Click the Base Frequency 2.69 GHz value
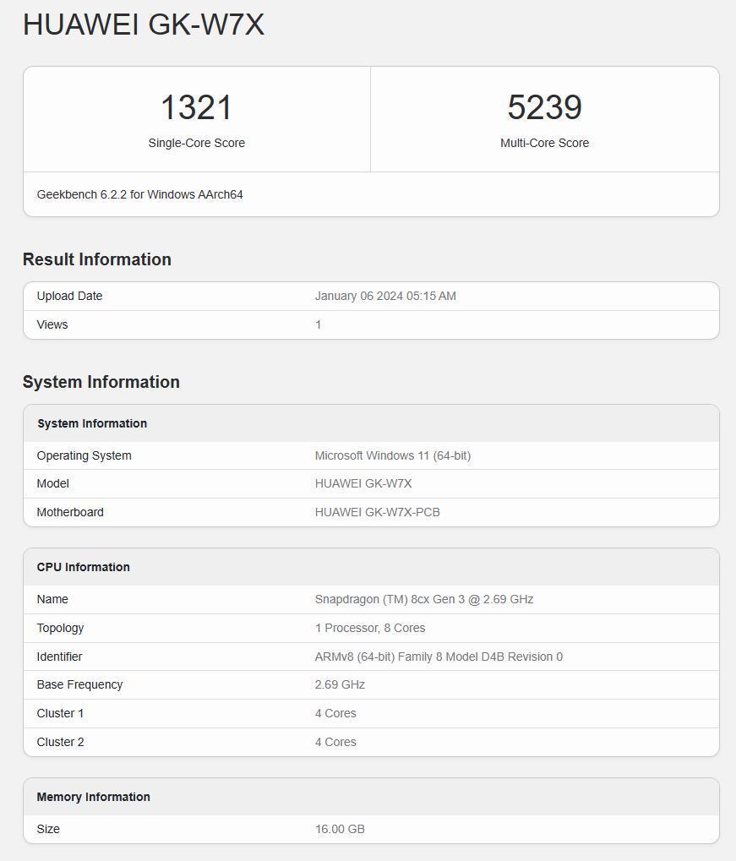Screen dimensions: 736x861 340,684
